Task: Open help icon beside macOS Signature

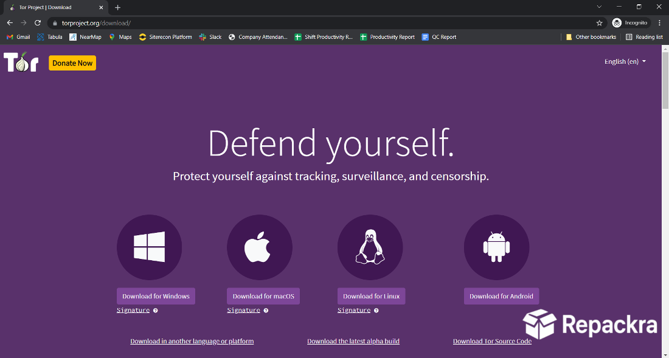Action: click(x=266, y=310)
